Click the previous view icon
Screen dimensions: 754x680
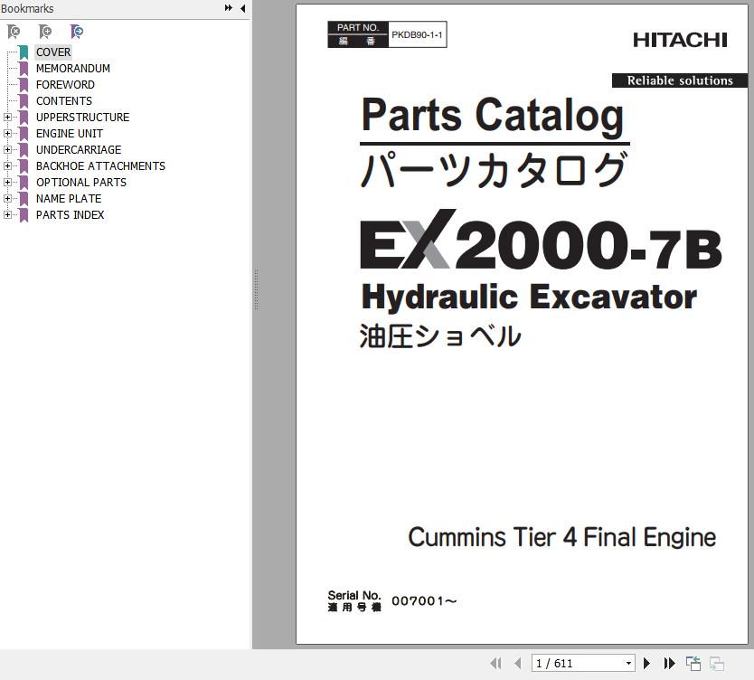click(x=693, y=663)
